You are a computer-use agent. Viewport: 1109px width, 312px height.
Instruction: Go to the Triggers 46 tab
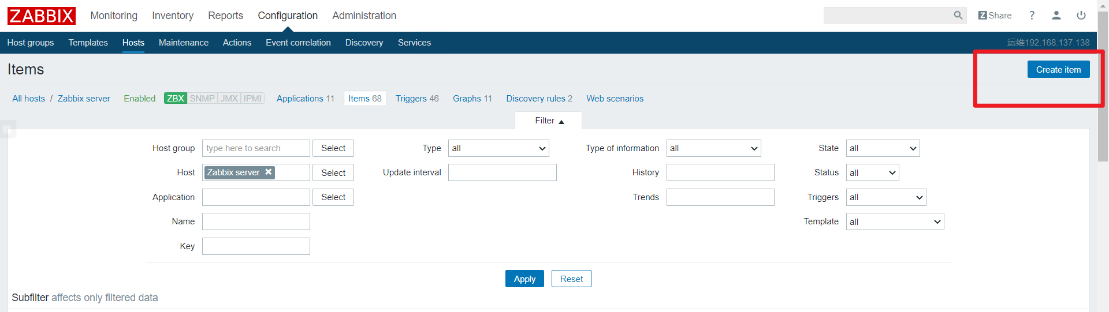[417, 99]
